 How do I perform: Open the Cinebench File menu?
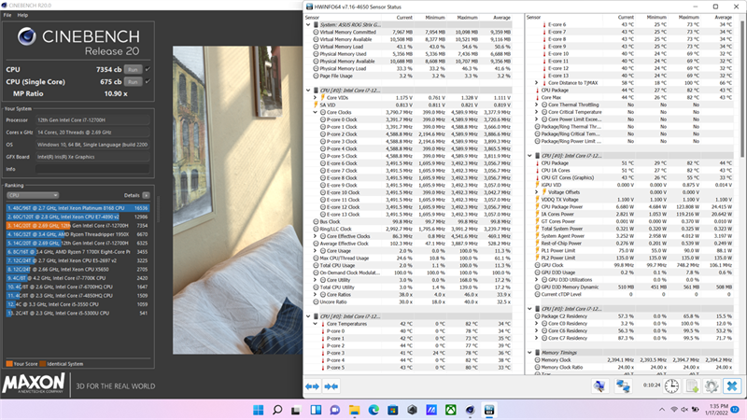[x=7, y=15]
